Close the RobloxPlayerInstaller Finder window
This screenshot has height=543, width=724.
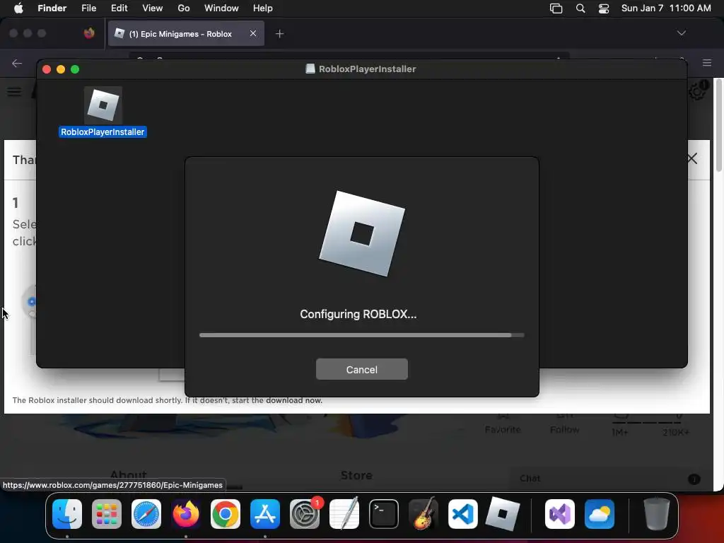coord(47,69)
